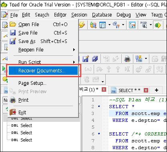Click the Save All multiple disks icon
The width and height of the screenshot is (167, 152).
point(95,59)
